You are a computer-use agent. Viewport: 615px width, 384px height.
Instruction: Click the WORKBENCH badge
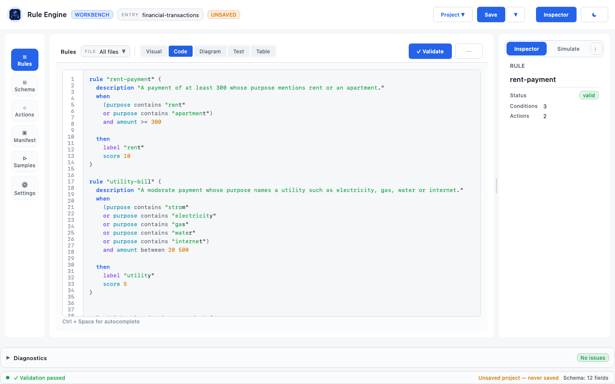92,15
